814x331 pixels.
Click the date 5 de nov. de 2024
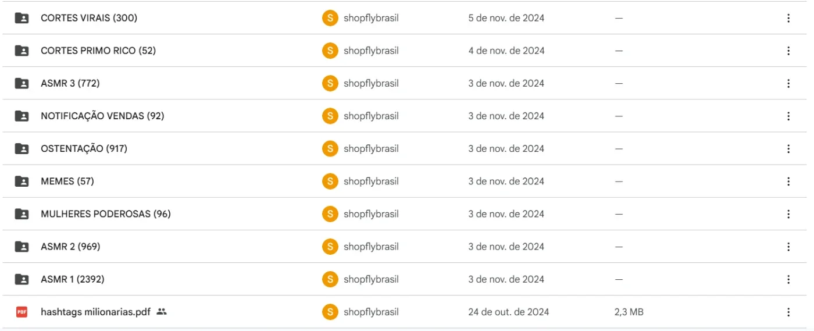[506, 18]
